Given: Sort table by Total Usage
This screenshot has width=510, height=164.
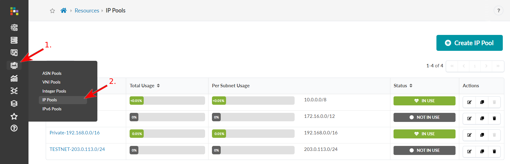Looking at the screenshot, I should point(158,86).
